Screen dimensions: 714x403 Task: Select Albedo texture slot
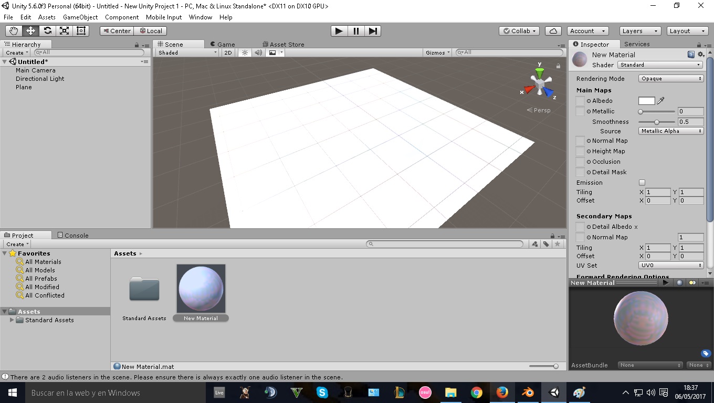click(x=580, y=101)
